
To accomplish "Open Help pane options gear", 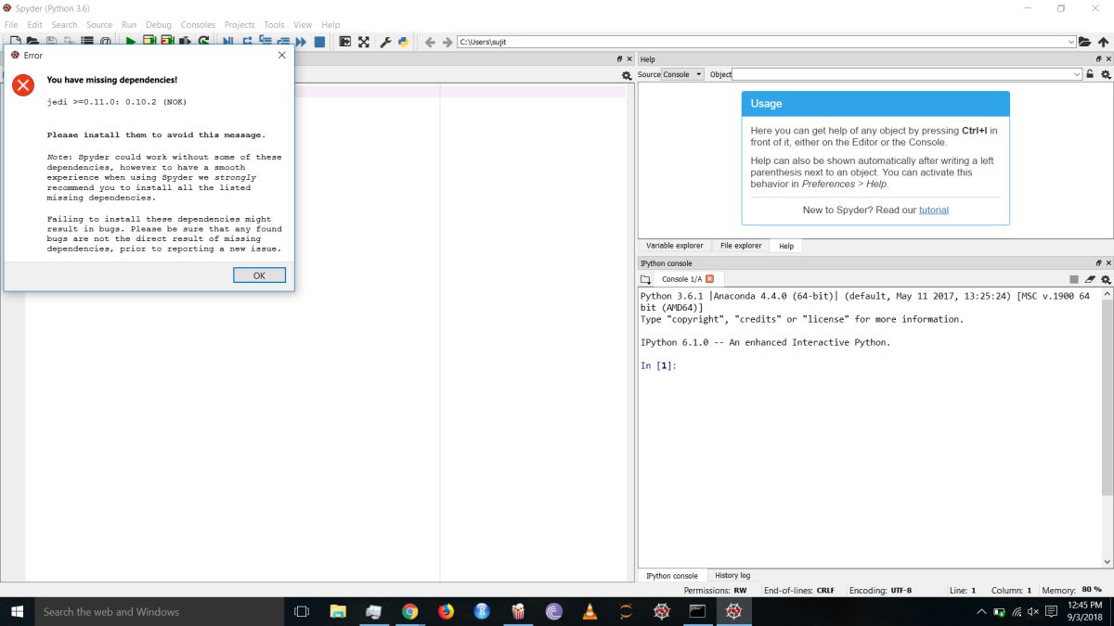I will click(1105, 74).
